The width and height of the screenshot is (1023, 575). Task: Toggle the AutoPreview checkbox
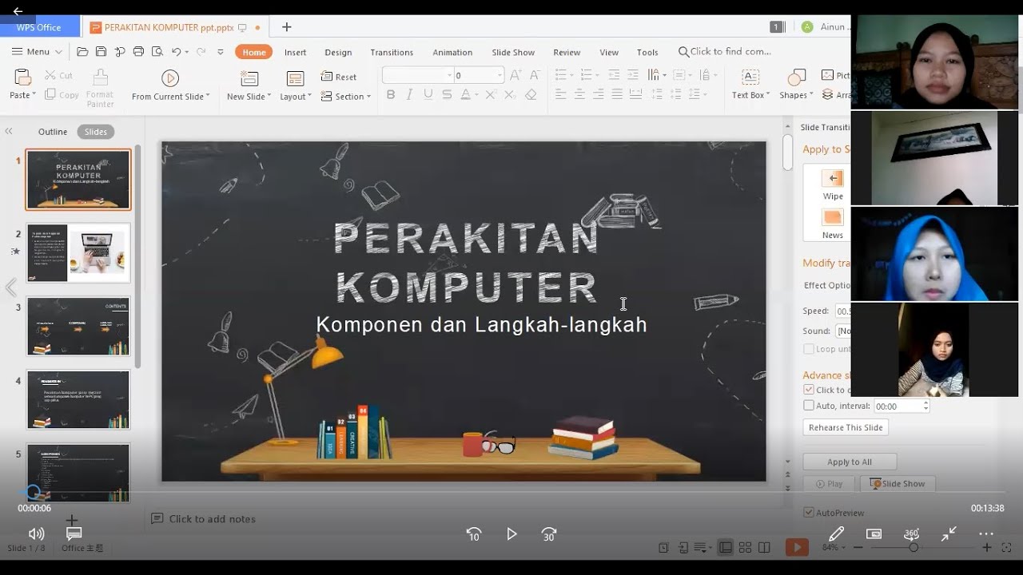[x=809, y=513]
